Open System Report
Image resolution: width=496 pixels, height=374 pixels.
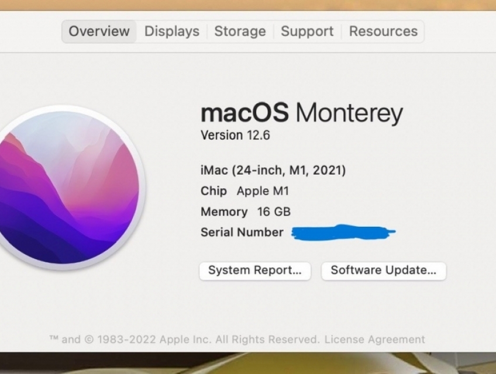(x=254, y=271)
